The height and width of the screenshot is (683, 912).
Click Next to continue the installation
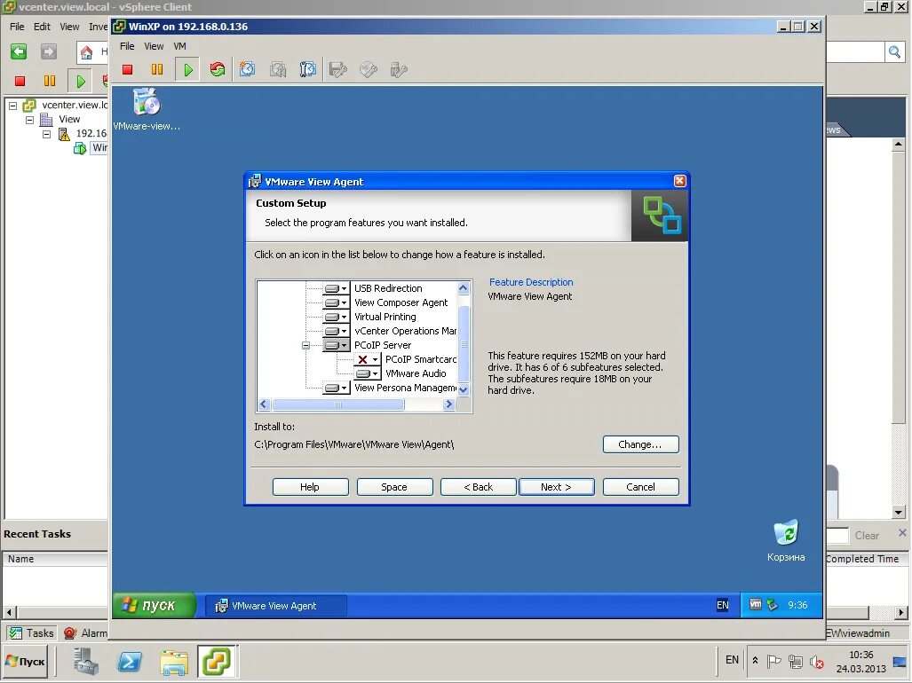(557, 486)
